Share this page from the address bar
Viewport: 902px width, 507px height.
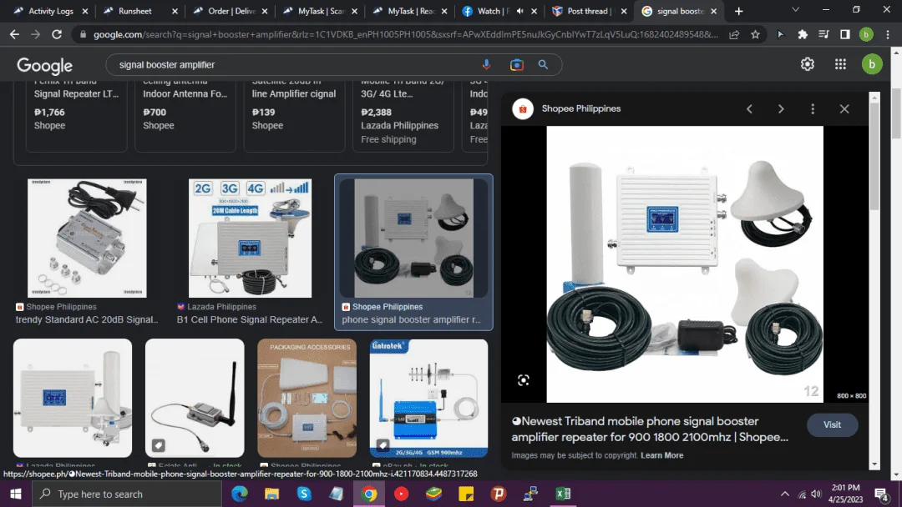[734, 34]
